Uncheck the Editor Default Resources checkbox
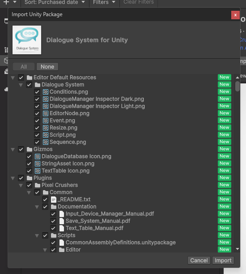 tap(21, 78)
